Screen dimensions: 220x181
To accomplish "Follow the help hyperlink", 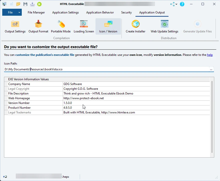I will pos(210,55).
